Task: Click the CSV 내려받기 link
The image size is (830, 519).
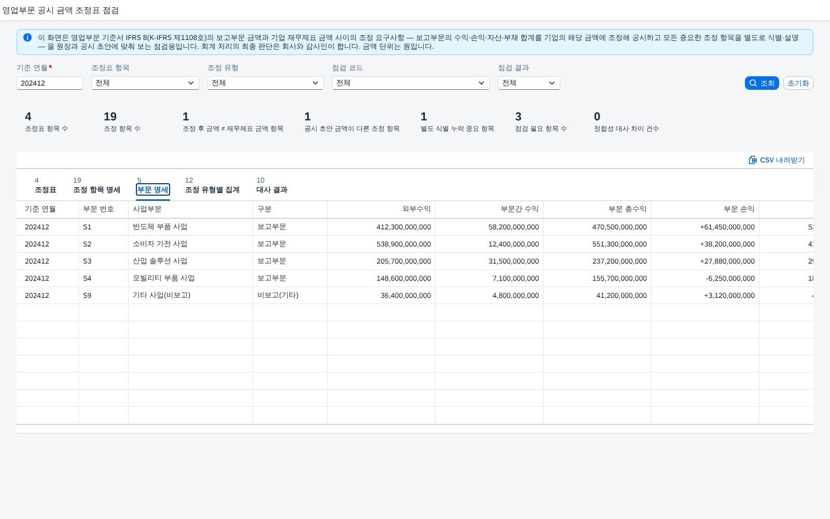Action: [x=777, y=160]
